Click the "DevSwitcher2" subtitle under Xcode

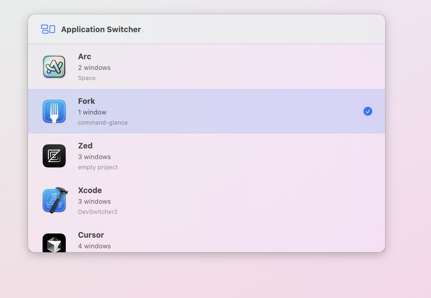point(98,212)
